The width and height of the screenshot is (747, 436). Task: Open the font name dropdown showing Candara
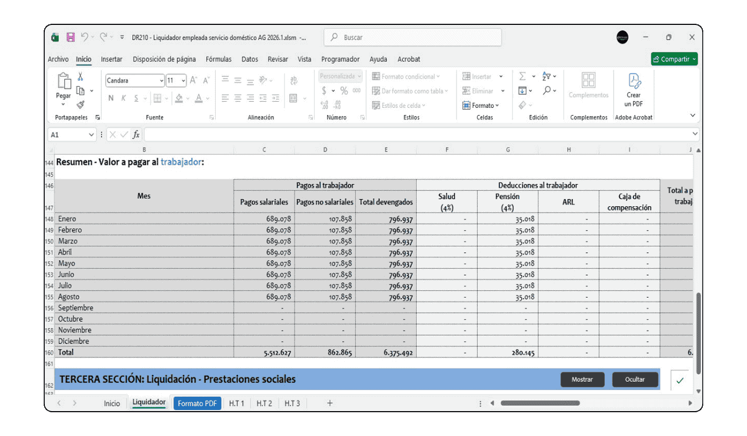(x=135, y=81)
